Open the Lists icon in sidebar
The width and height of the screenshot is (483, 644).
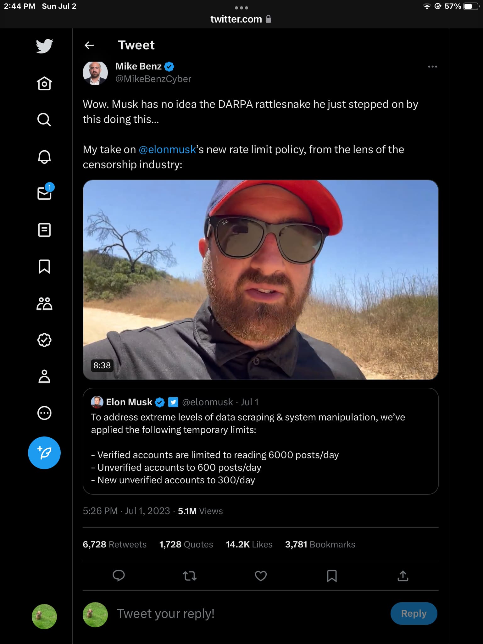44,230
